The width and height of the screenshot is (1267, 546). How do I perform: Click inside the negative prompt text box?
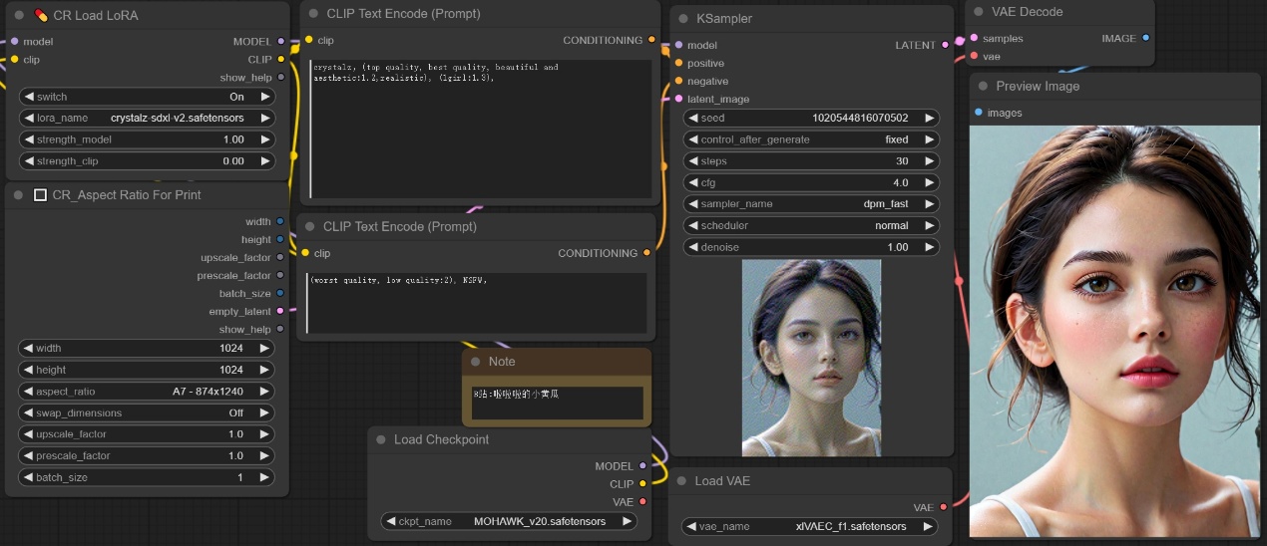coord(477,303)
